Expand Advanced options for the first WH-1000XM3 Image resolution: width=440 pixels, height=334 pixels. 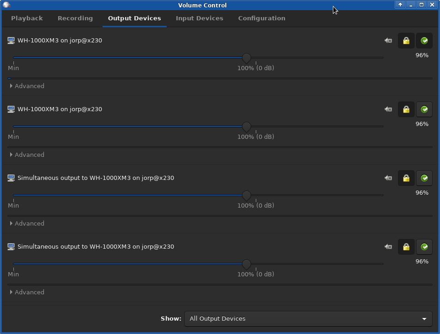[27, 86]
